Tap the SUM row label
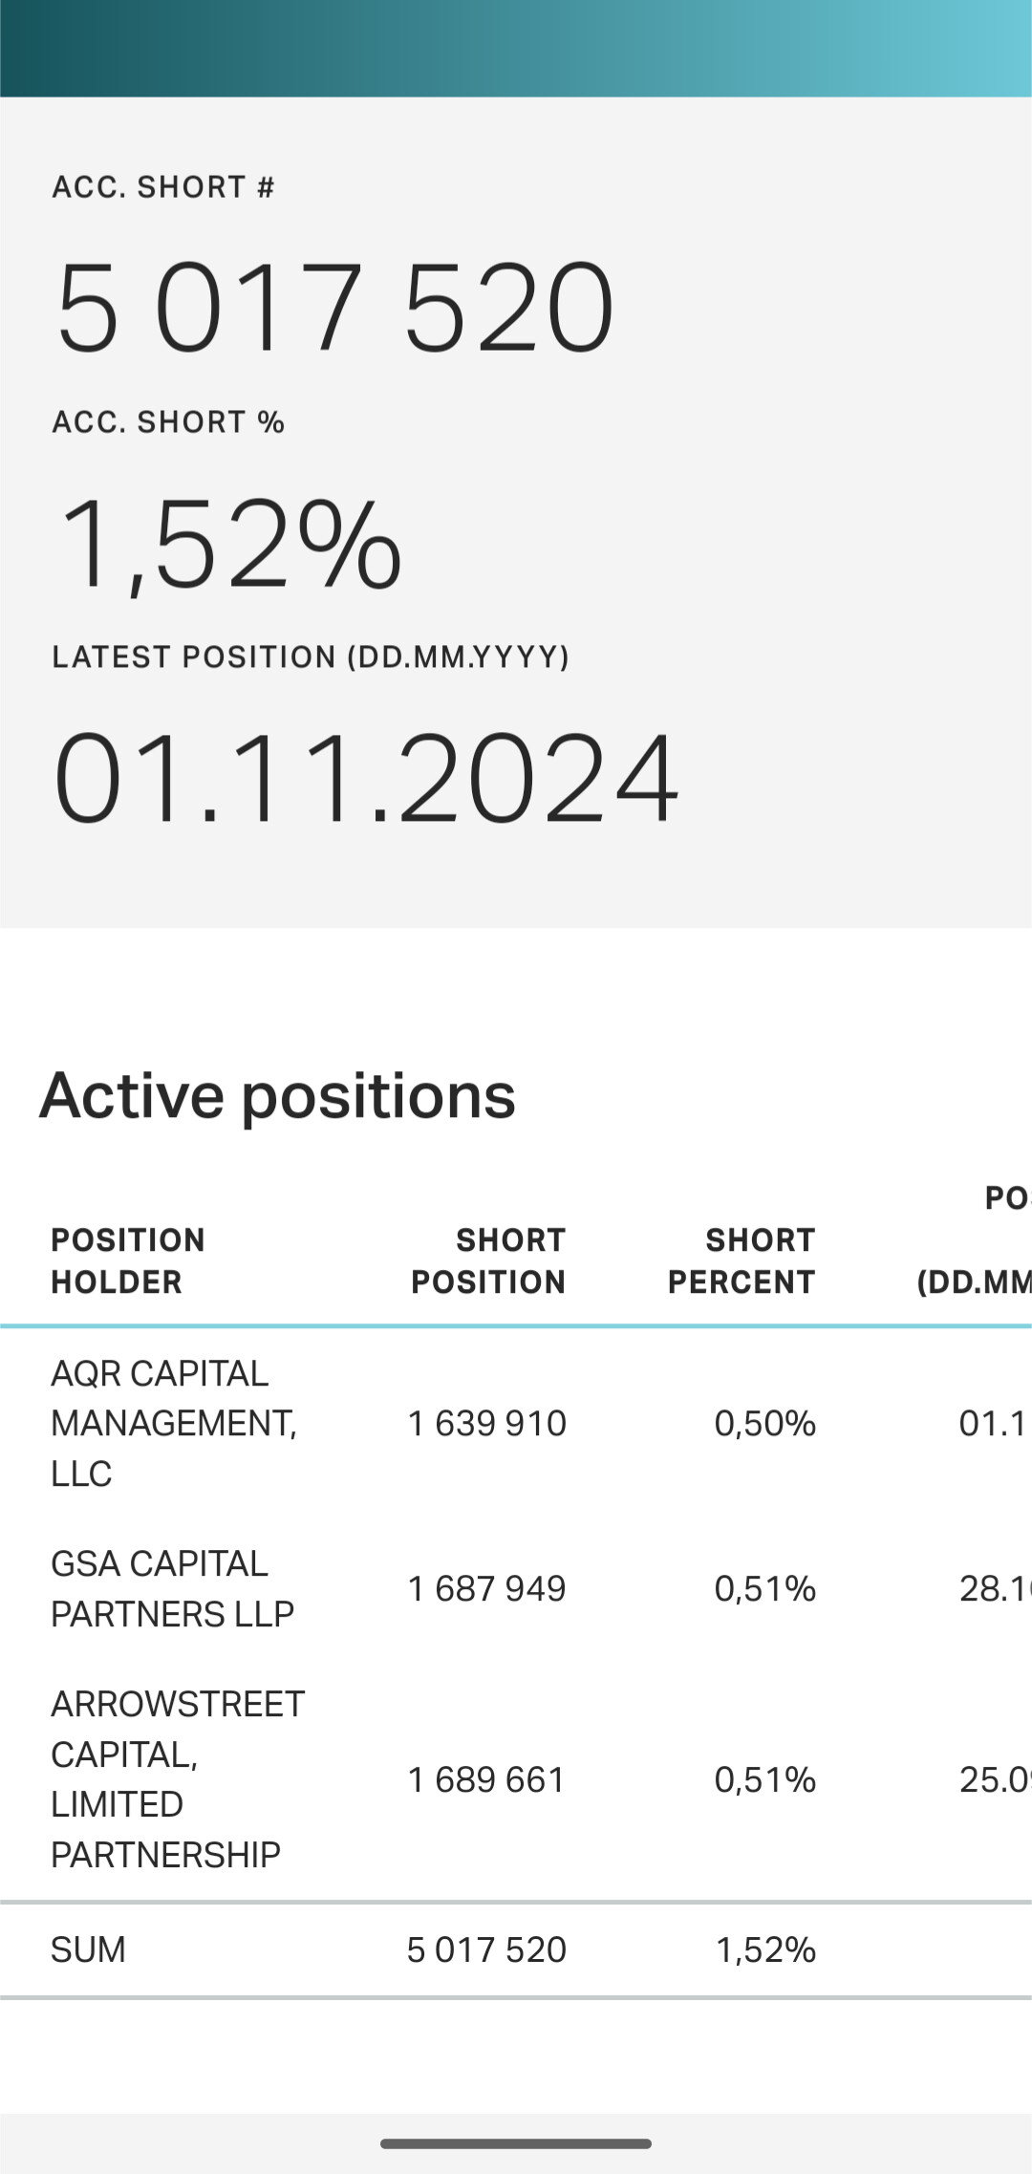 [x=88, y=1949]
